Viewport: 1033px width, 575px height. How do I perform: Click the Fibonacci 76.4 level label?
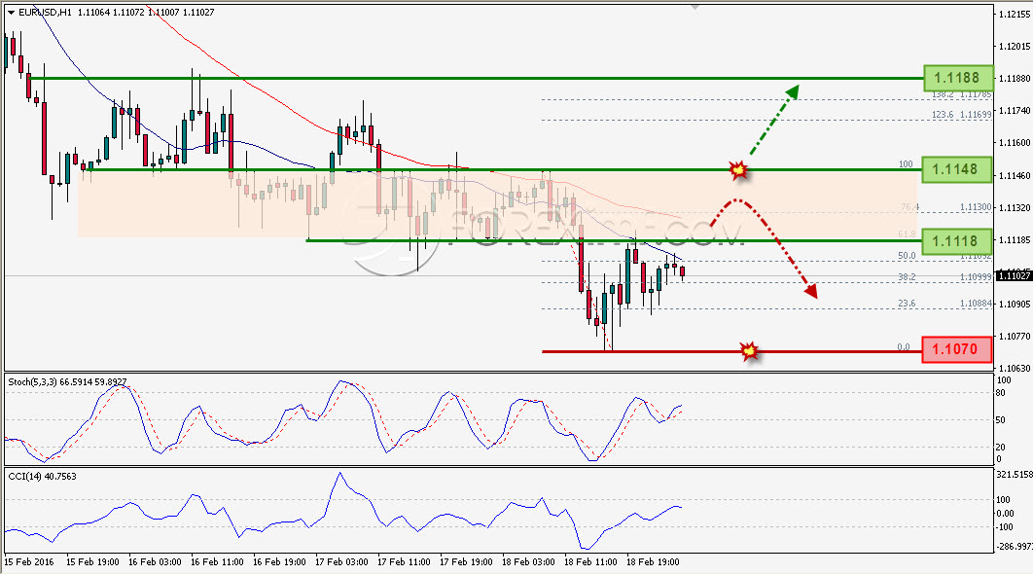pos(909,207)
